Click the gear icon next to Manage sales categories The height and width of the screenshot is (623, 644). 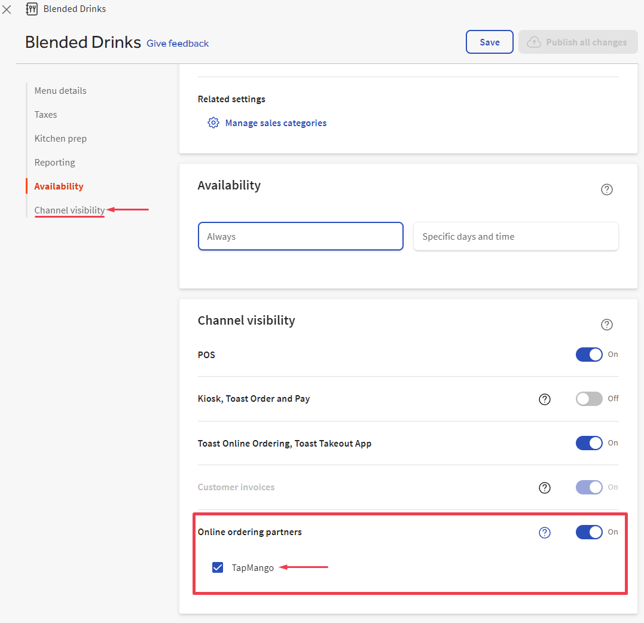coord(213,123)
